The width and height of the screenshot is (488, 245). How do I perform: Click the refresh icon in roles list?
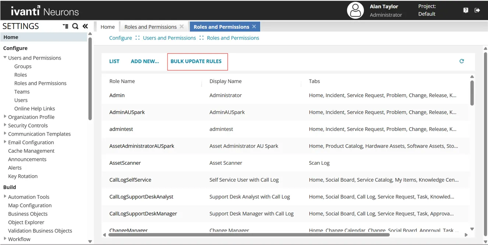click(462, 61)
